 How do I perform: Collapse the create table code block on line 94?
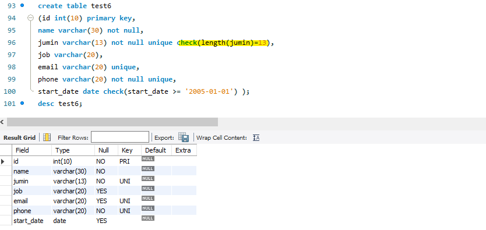coord(30,18)
